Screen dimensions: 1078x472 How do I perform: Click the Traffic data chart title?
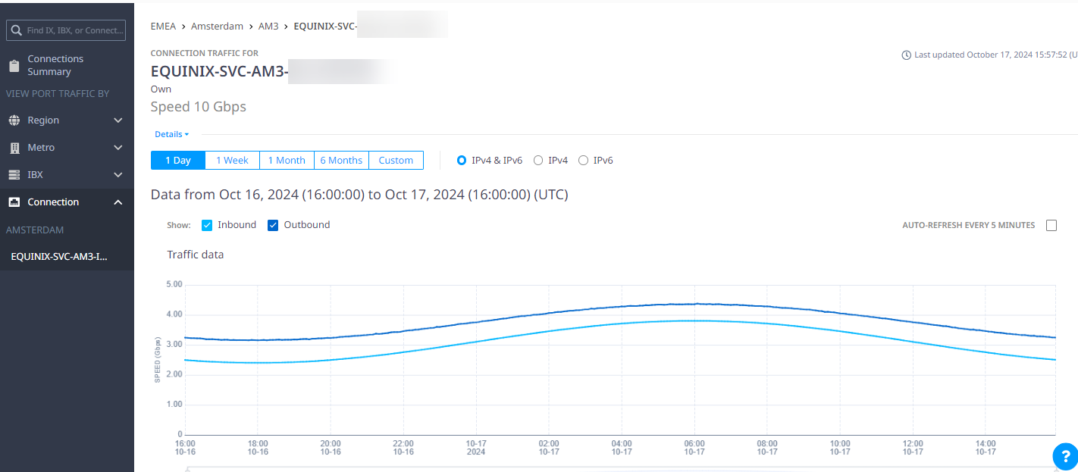click(x=196, y=255)
